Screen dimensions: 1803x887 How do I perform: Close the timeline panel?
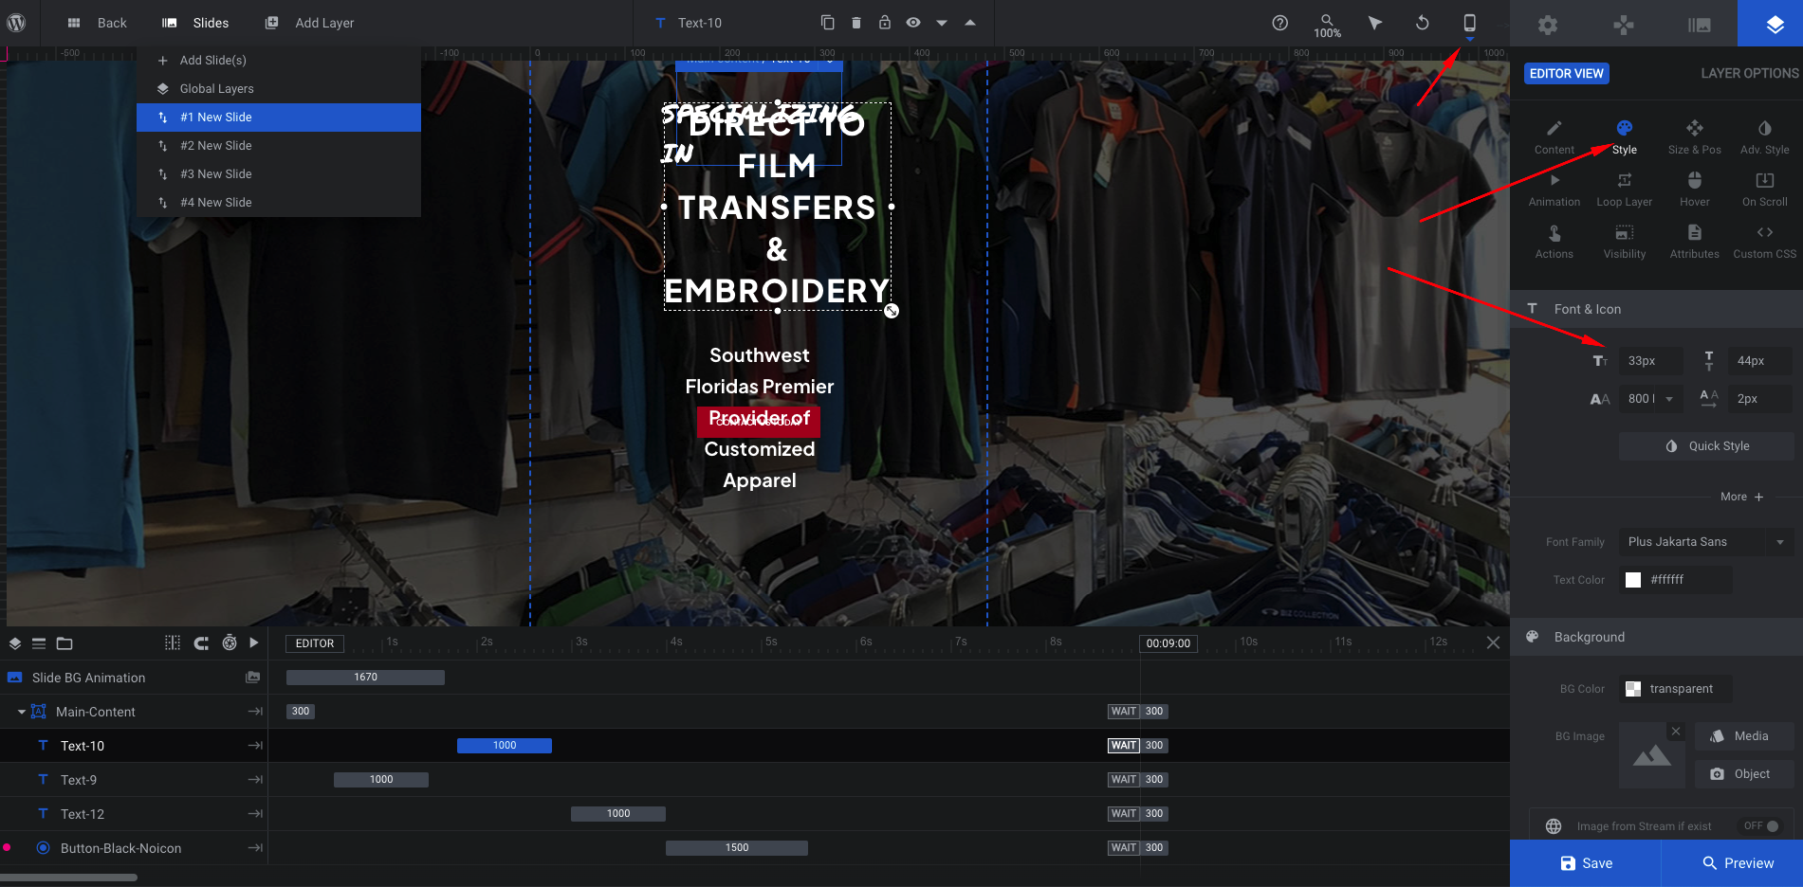click(x=1493, y=643)
